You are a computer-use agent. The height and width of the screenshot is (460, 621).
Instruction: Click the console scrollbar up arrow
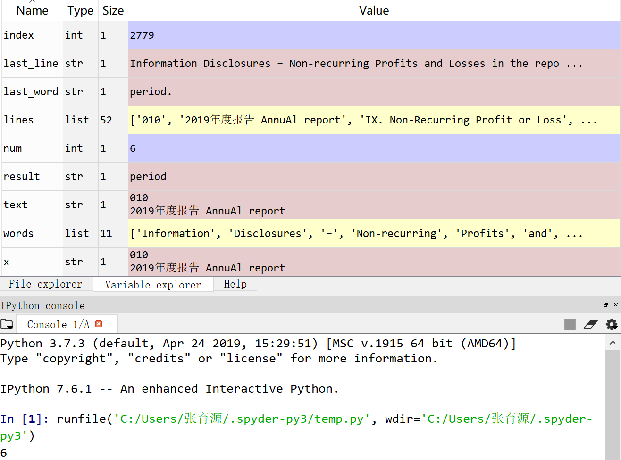[x=613, y=343]
